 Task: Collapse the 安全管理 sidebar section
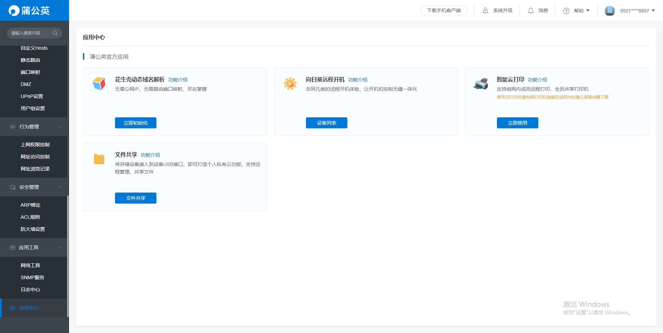(60, 187)
